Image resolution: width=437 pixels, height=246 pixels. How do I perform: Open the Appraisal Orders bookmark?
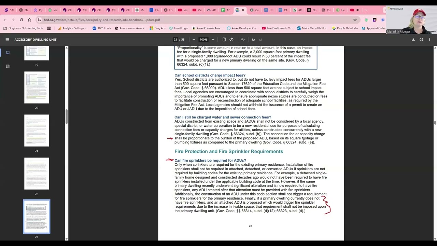pyautogui.click(x=374, y=28)
